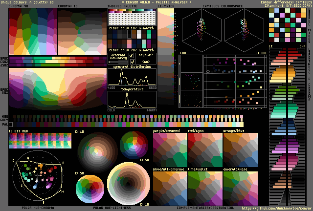Click the acyclic? <no> indicator box
Viewport: 313px width, 211px height.
click(x=146, y=59)
